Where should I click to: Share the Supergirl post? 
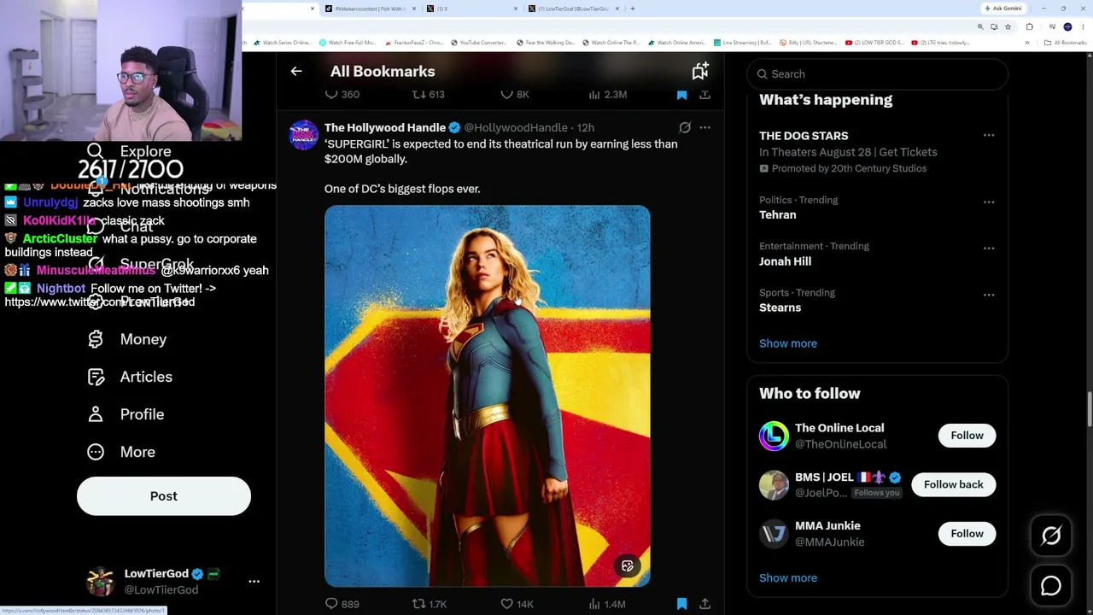pyautogui.click(x=704, y=604)
